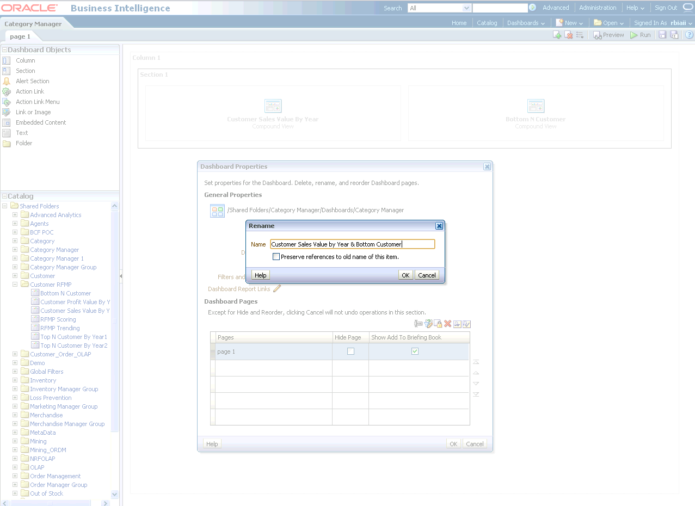Open the Dashboards menu
Image resolution: width=695 pixels, height=506 pixels.
(526, 23)
